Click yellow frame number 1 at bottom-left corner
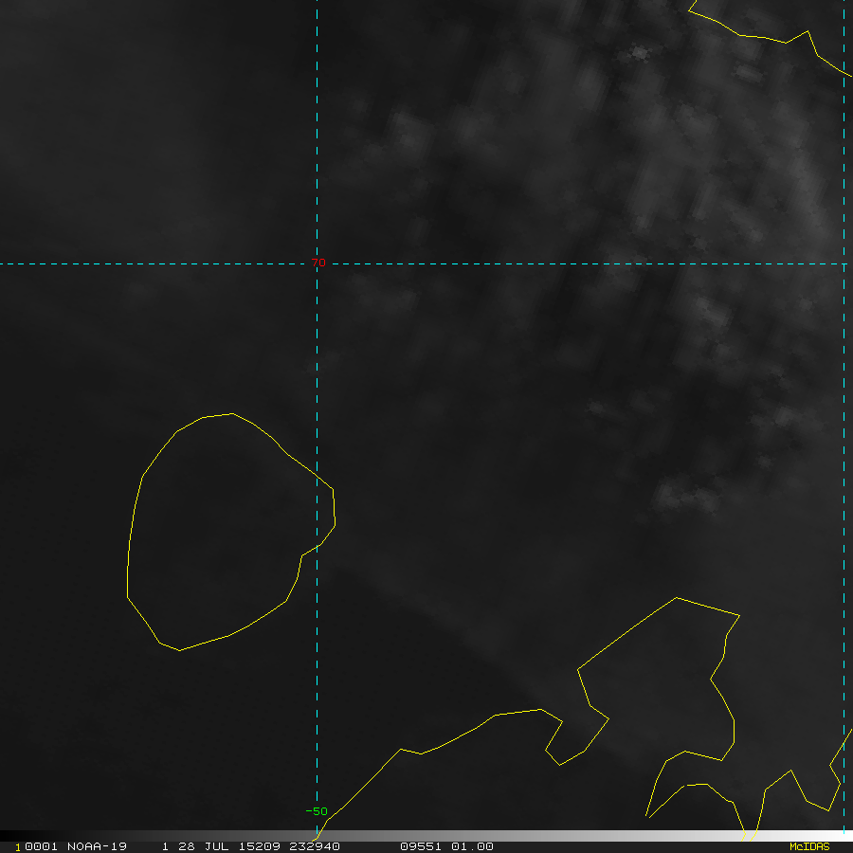The image size is (853, 853). click(18, 847)
